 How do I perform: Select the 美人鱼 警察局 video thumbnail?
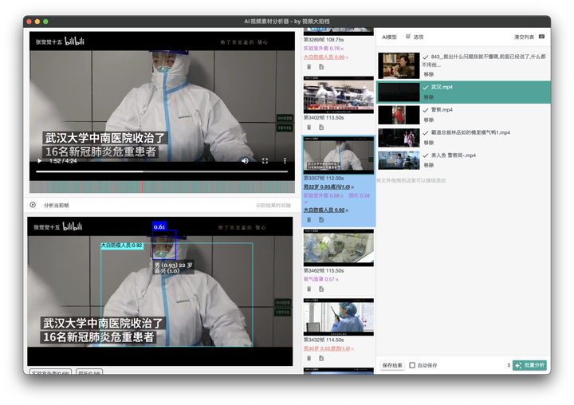[x=399, y=160]
